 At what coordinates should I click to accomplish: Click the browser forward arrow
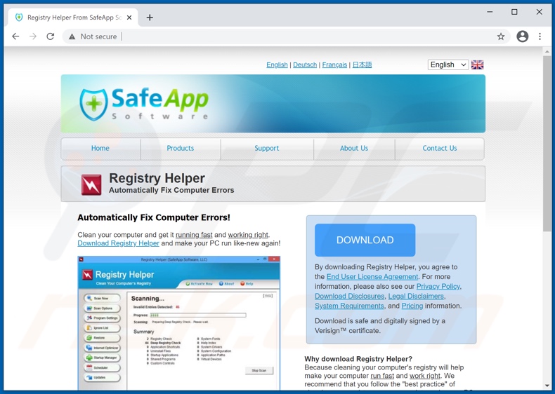[33, 36]
